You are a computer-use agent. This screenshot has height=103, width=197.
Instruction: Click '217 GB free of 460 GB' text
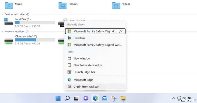coord(27,43)
